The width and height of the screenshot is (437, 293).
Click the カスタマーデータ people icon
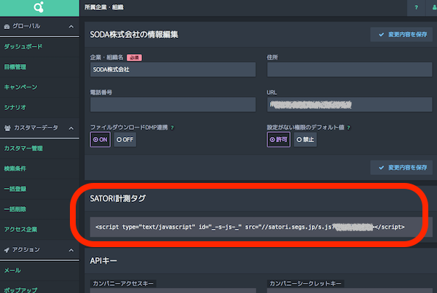[x=7, y=128]
